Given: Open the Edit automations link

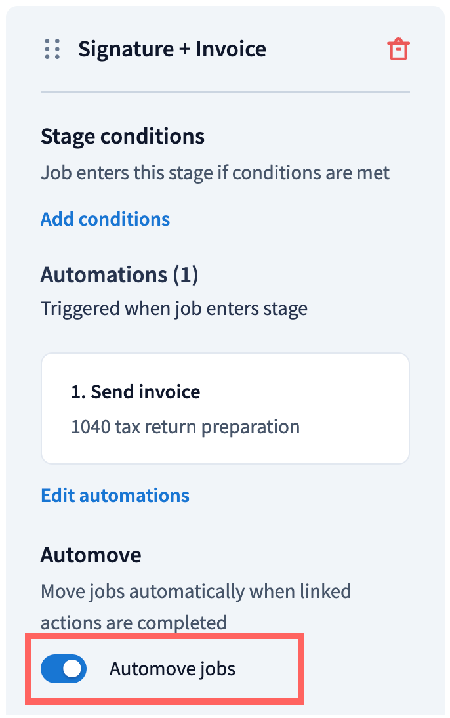Looking at the screenshot, I should tap(115, 495).
